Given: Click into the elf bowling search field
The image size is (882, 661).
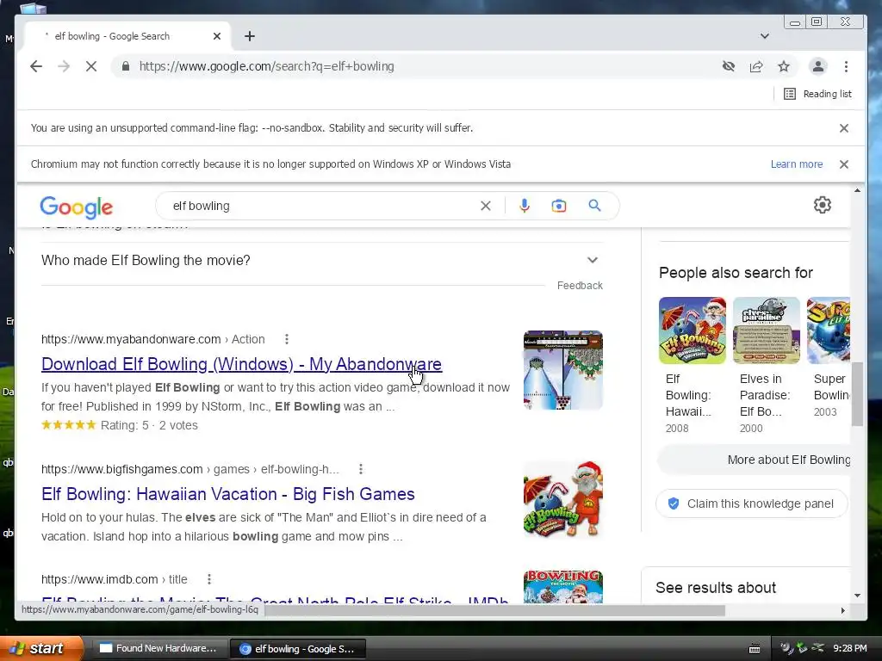Looking at the screenshot, I should pyautogui.click(x=320, y=206).
